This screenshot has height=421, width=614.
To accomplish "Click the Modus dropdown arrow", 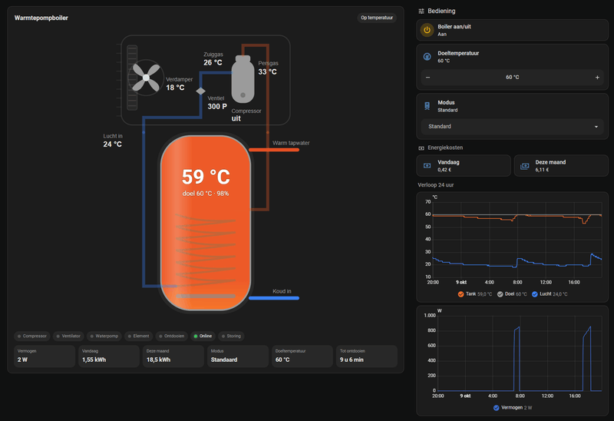I will coord(596,127).
